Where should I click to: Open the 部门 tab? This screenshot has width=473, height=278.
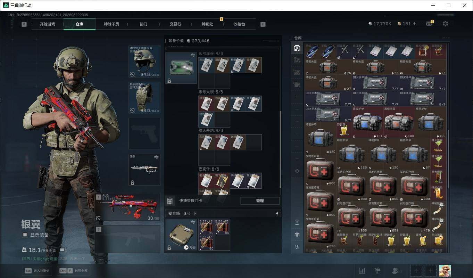[143, 24]
